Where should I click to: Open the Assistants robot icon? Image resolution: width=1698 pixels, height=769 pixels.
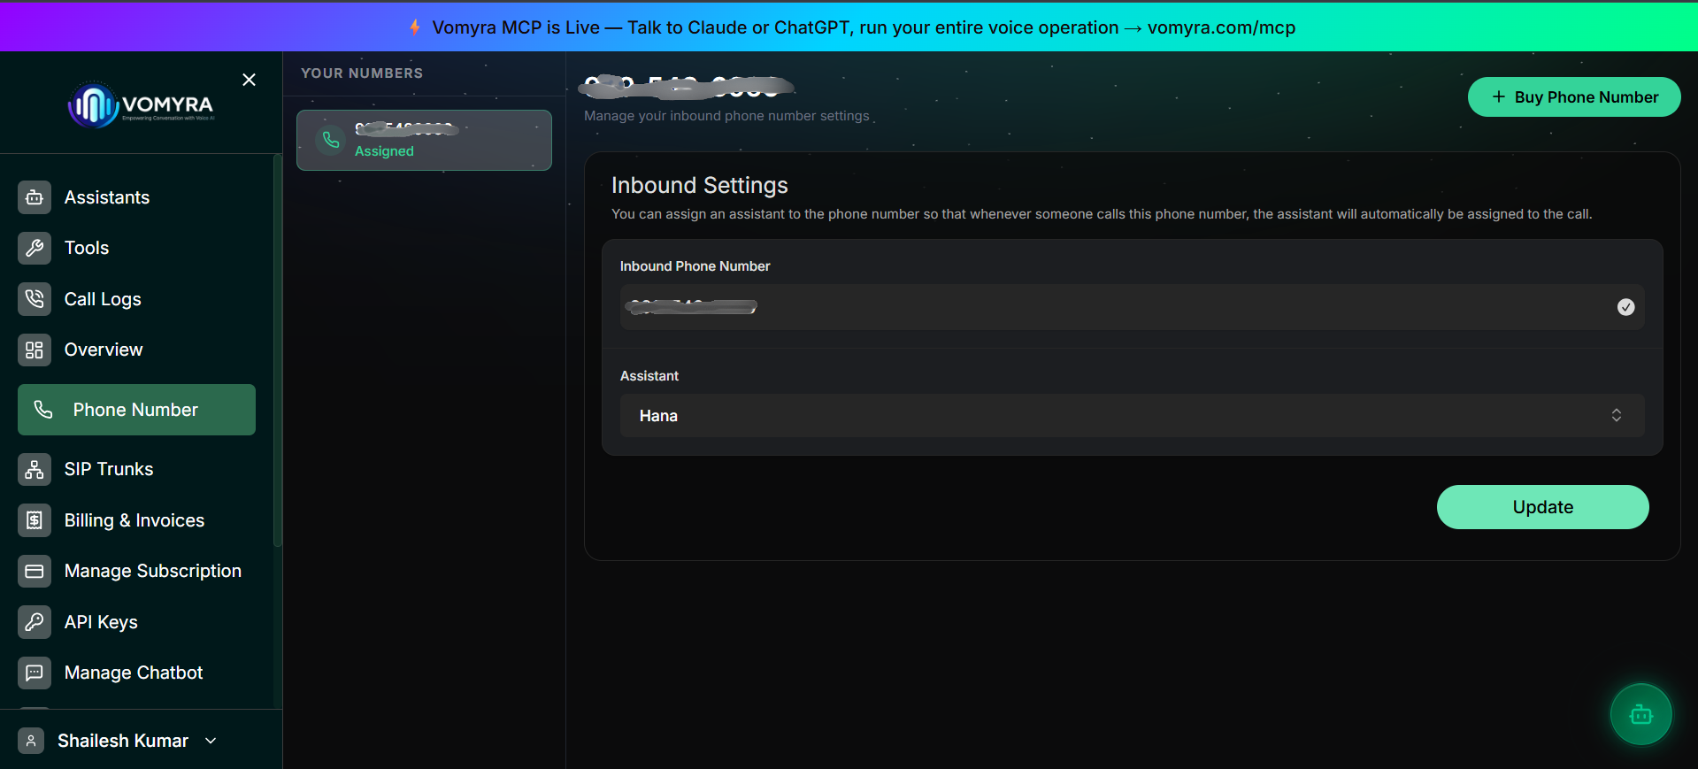[35, 197]
